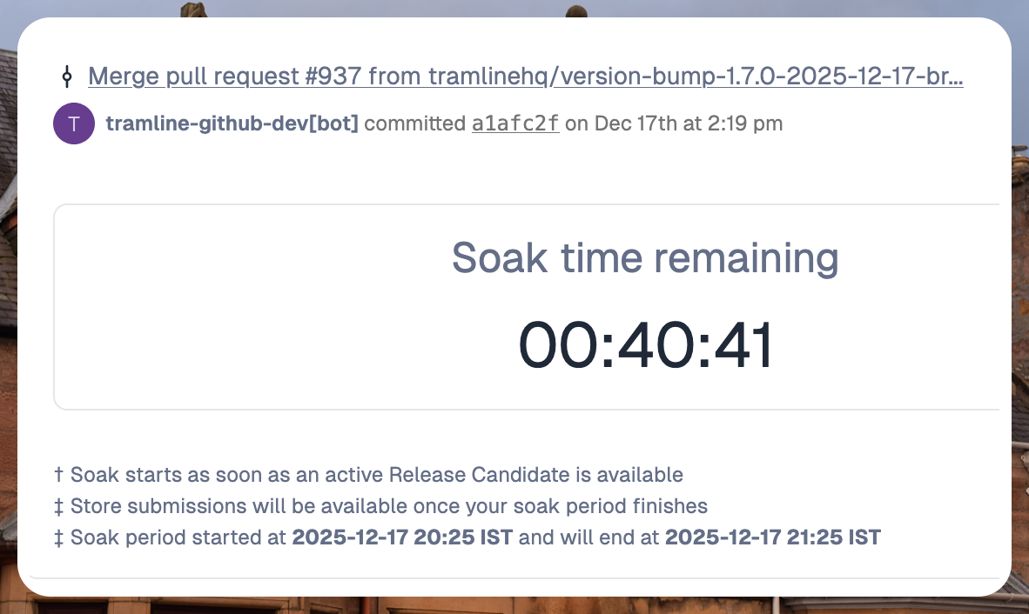This screenshot has height=614, width=1029.
Task: Click the git commit icon beside the merge title
Action: coord(67,77)
